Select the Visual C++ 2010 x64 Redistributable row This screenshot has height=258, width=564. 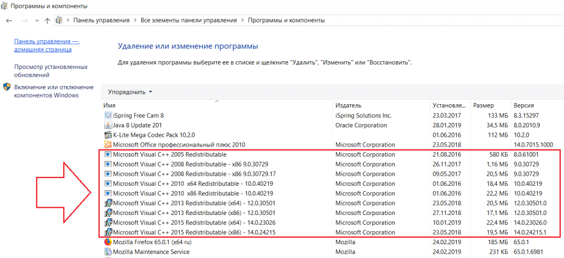pos(193,184)
